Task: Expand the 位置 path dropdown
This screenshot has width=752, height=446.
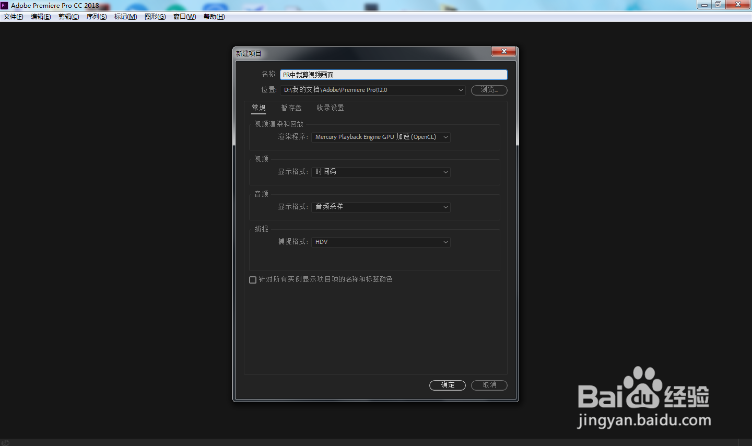Action: (x=373, y=90)
